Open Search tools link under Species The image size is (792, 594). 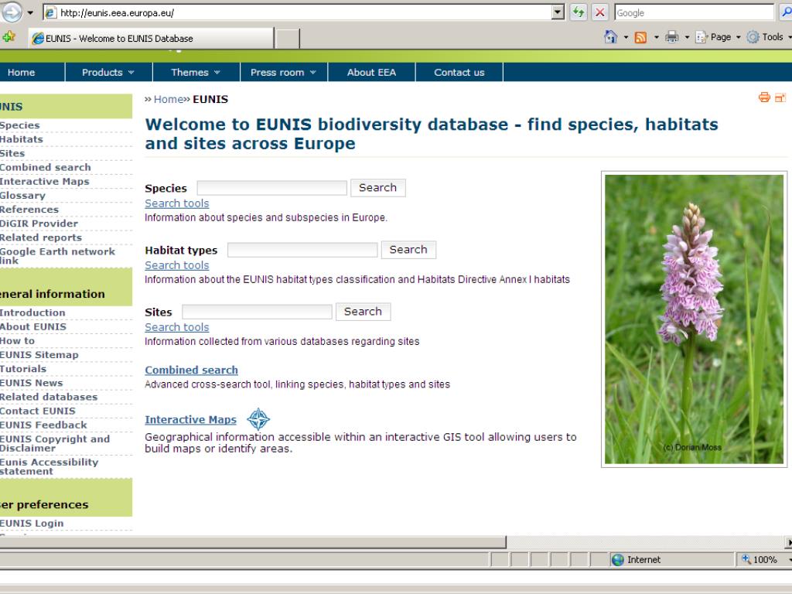pos(177,203)
